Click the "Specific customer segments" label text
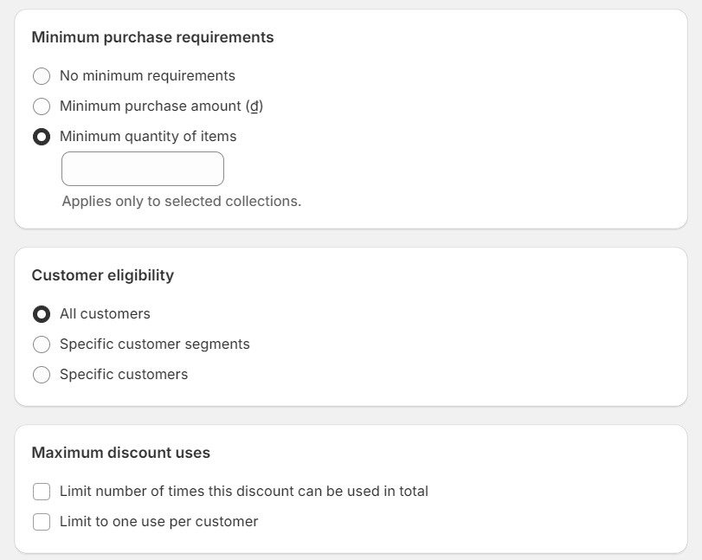 click(x=154, y=344)
